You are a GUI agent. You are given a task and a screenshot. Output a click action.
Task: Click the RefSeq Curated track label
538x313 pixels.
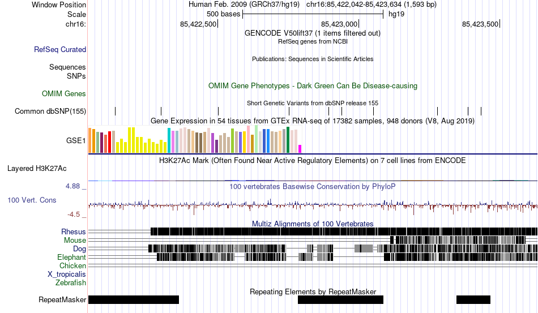59,49
